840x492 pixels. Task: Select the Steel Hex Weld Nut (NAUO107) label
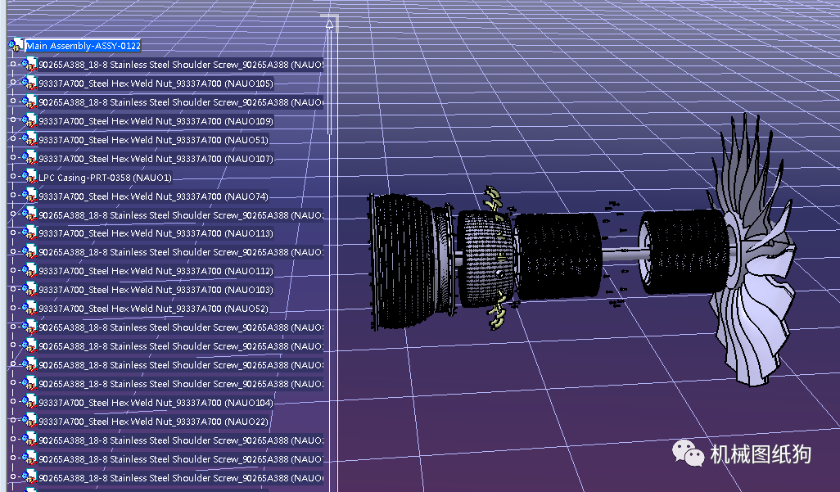coord(156,159)
